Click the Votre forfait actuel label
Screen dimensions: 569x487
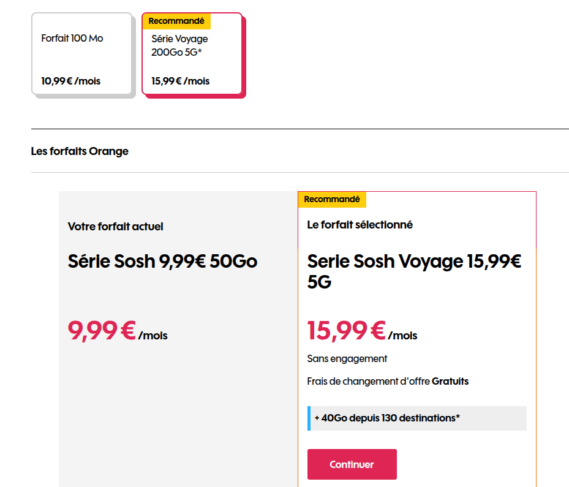coord(116,227)
